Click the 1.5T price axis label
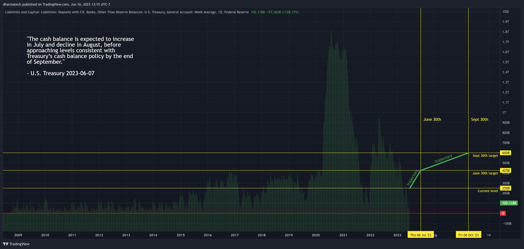 (x=506, y=62)
